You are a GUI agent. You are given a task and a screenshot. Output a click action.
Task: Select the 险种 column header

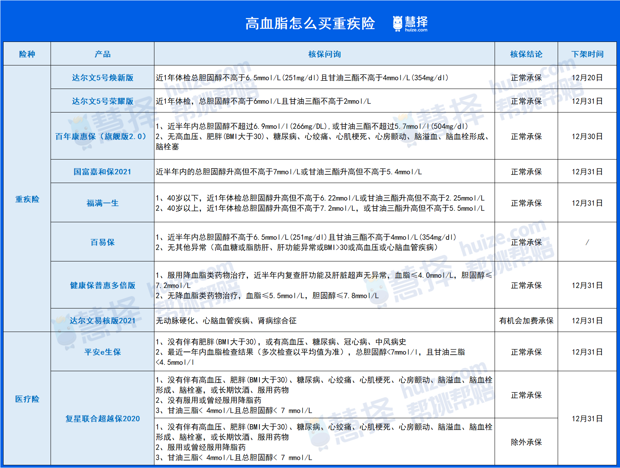(27, 54)
